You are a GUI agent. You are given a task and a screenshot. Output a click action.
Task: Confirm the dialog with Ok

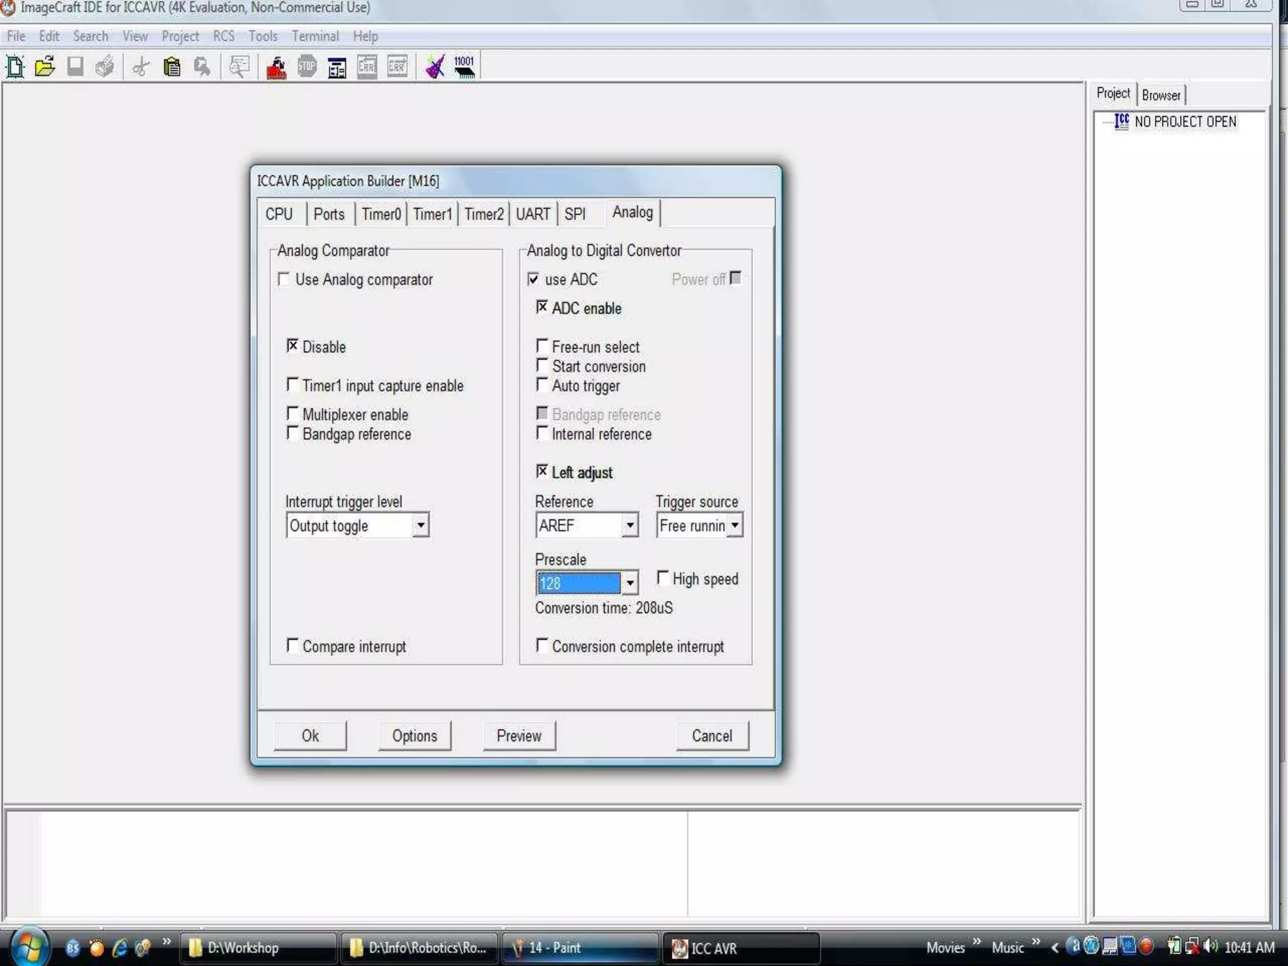310,736
